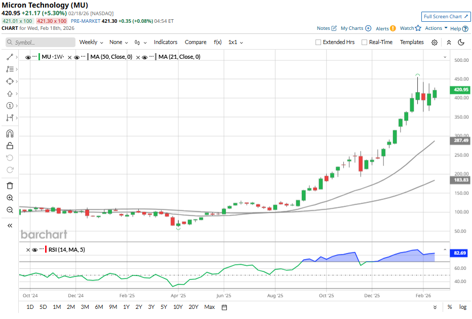Collapse the chart legend chevron
The image size is (472, 319).
coord(445,57)
